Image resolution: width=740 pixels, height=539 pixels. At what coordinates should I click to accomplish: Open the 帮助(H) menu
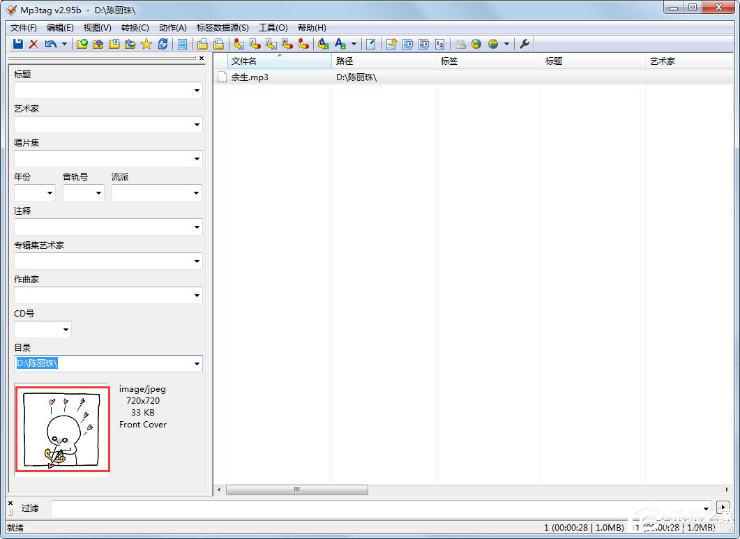[x=312, y=28]
